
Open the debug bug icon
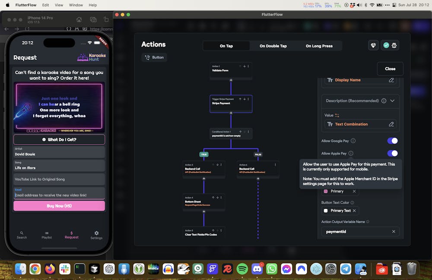pyautogui.click(x=394, y=45)
